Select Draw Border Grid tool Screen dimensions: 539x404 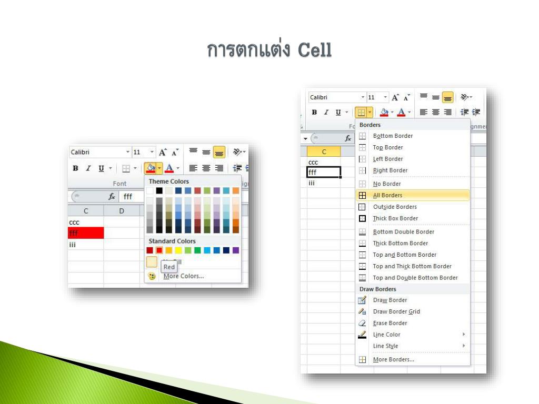click(413, 311)
